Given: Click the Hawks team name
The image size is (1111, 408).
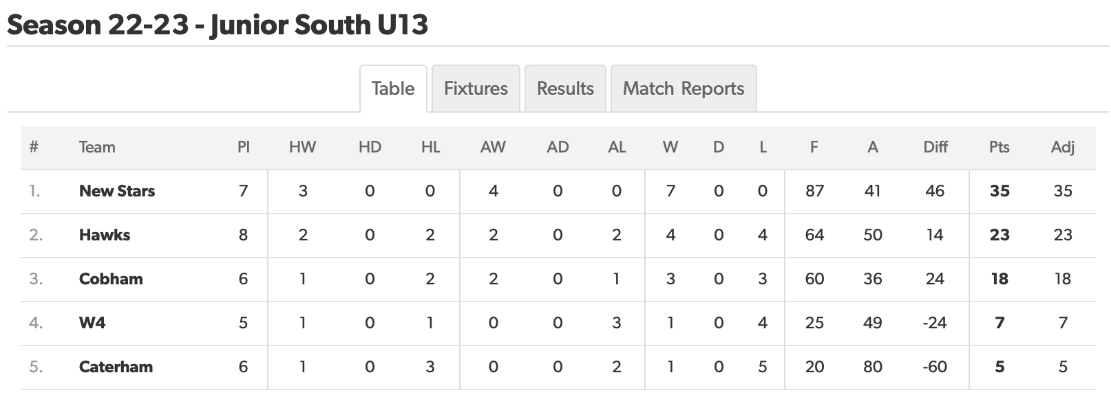Looking at the screenshot, I should click(105, 235).
